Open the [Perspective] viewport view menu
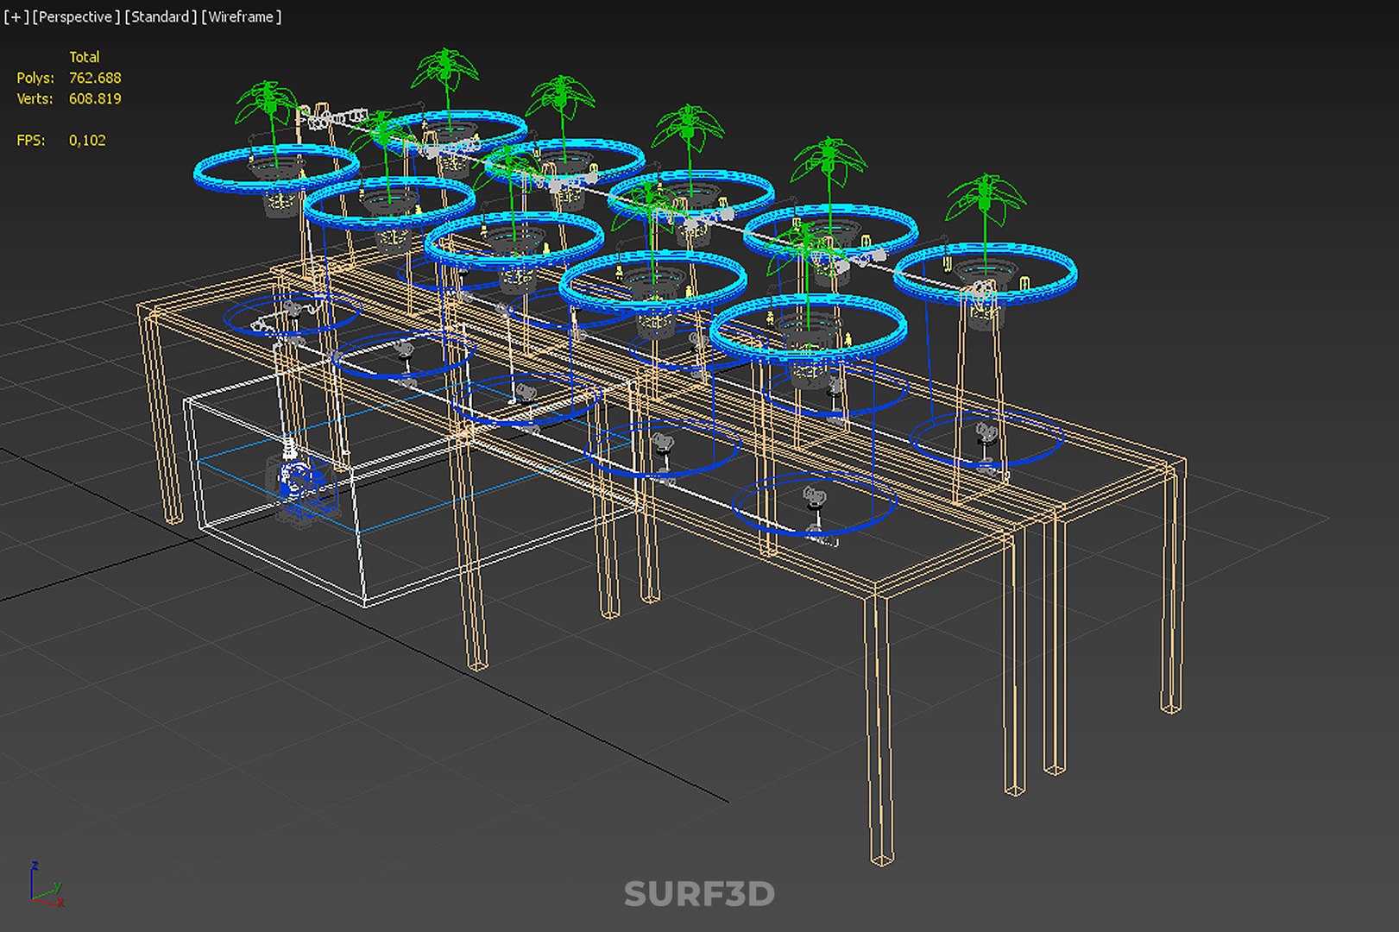1399x932 pixels. [x=76, y=16]
